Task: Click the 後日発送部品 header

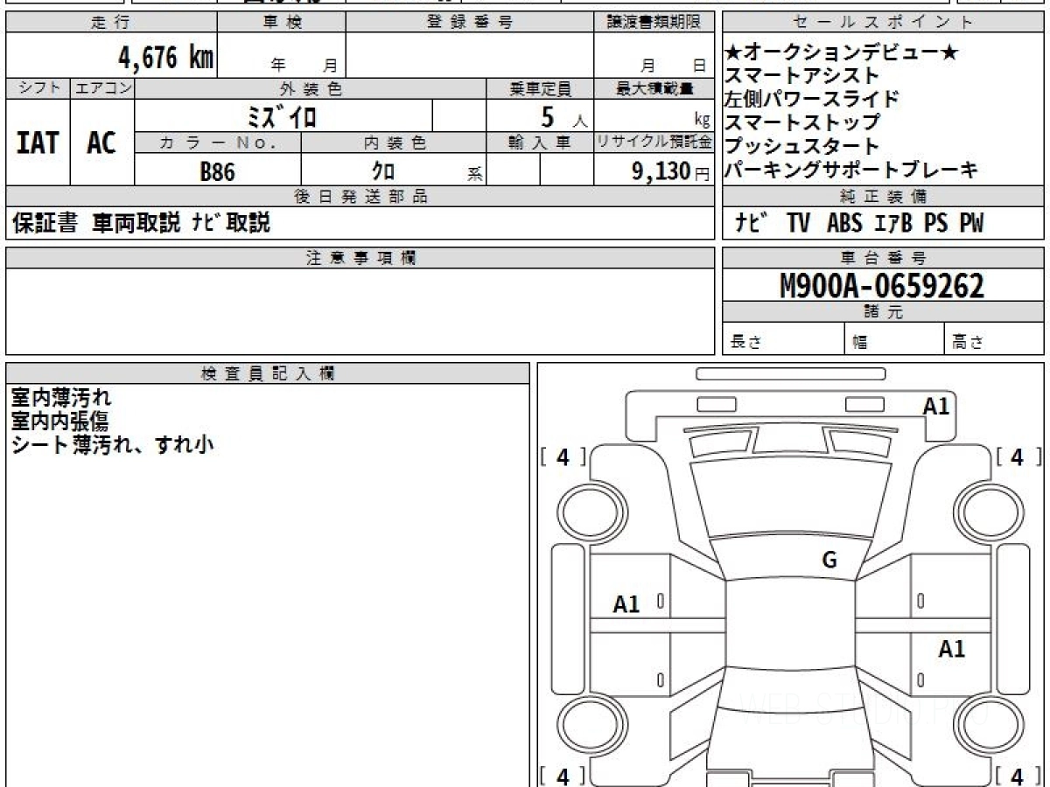Action: pyautogui.click(x=360, y=197)
